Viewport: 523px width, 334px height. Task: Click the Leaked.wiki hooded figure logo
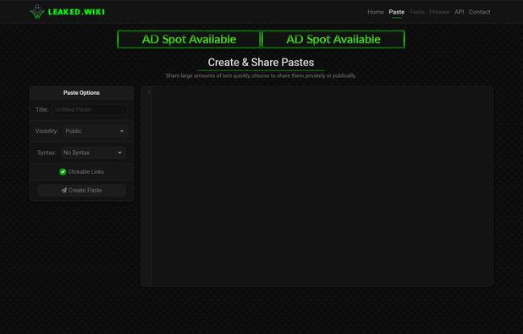pos(37,12)
